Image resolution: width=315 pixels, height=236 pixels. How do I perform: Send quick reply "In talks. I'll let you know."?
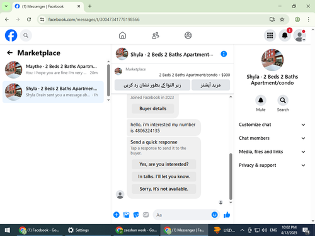click(x=164, y=177)
